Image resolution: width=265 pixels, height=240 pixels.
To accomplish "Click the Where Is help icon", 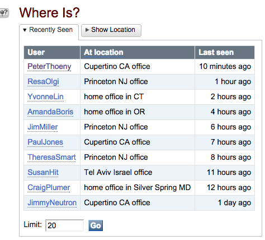I will tap(4, 13).
